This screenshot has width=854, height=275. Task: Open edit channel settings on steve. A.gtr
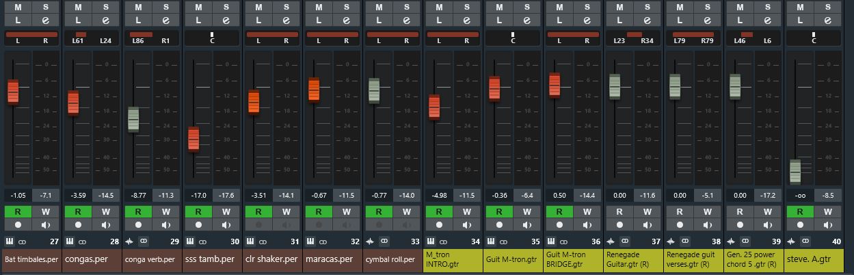(827, 20)
